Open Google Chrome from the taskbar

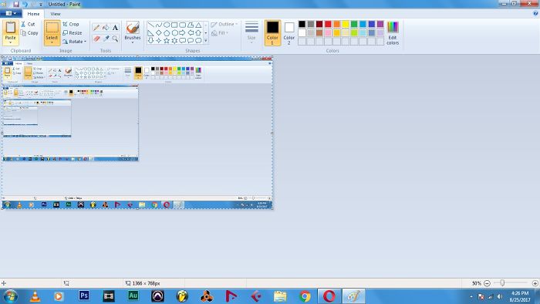(305, 296)
